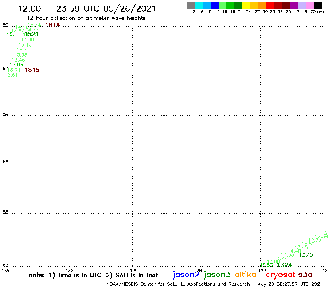The height and width of the screenshot is (288, 328).
Task: Click the pink swatch in the color scale
Action: [x=310, y=5]
